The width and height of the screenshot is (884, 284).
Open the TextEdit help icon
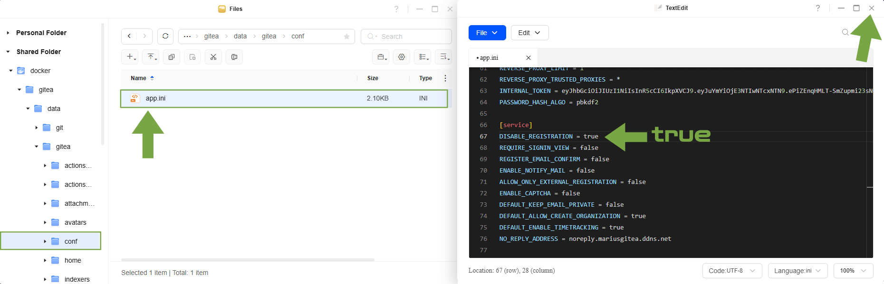coord(818,8)
